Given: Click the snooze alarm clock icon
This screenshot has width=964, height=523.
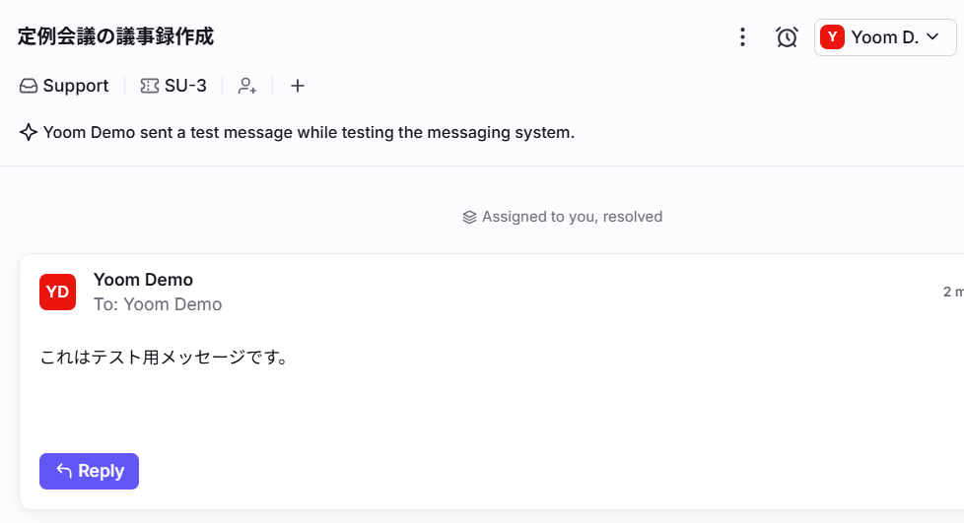Looking at the screenshot, I should tap(787, 37).
